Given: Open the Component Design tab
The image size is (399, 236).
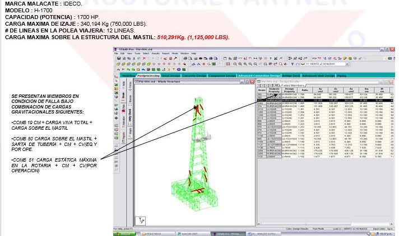Looking at the screenshot, I should tap(222, 75).
